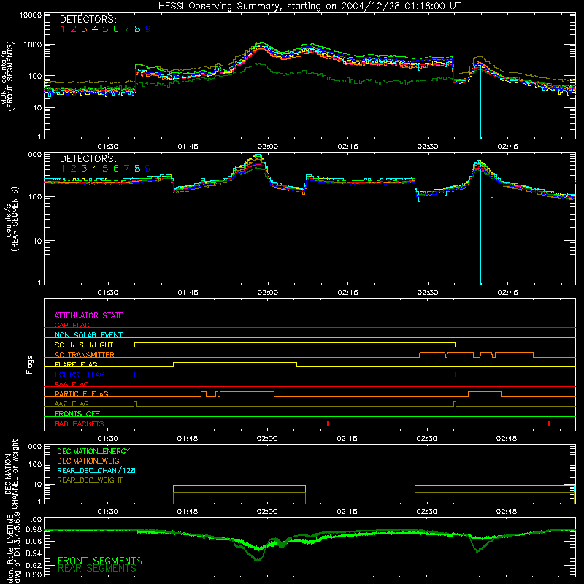The height and width of the screenshot is (584, 584).
Task: Select red detector 1 in front segments legend
Action: 63,29
